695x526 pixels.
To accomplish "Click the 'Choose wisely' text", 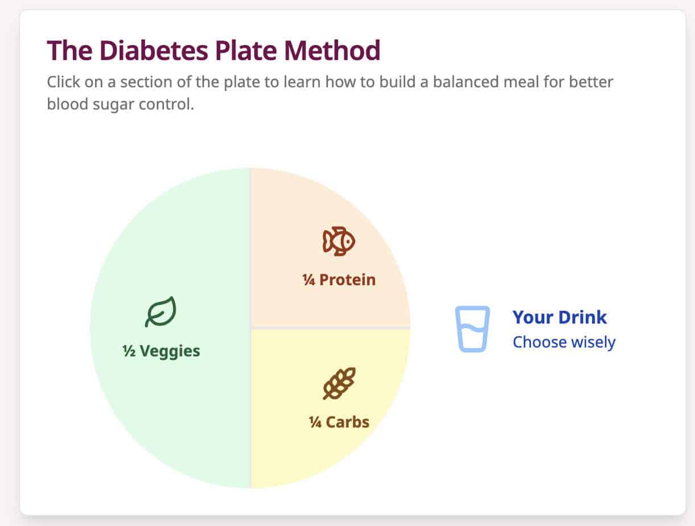I will pyautogui.click(x=564, y=342).
